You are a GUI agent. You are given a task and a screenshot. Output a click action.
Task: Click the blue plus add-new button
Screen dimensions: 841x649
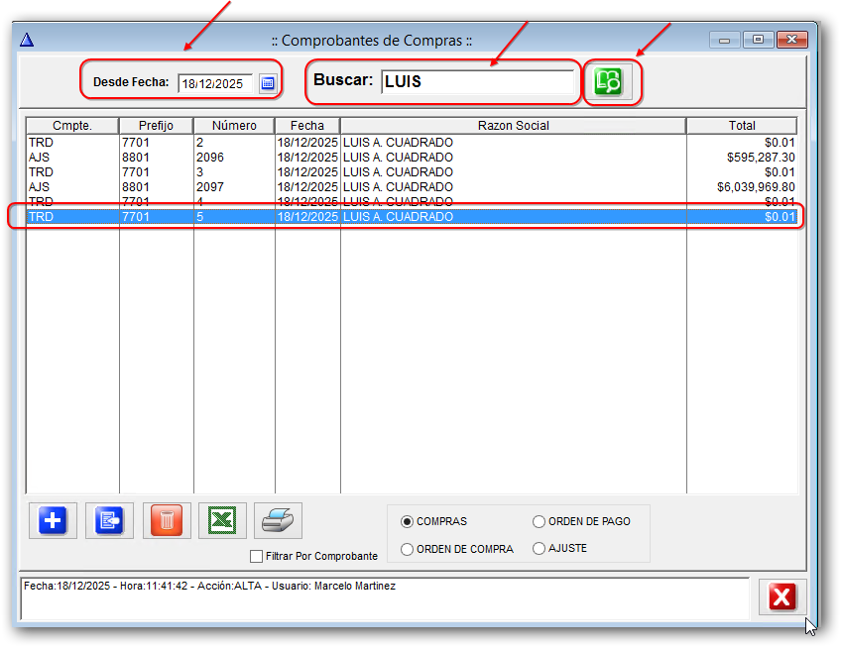tap(53, 520)
